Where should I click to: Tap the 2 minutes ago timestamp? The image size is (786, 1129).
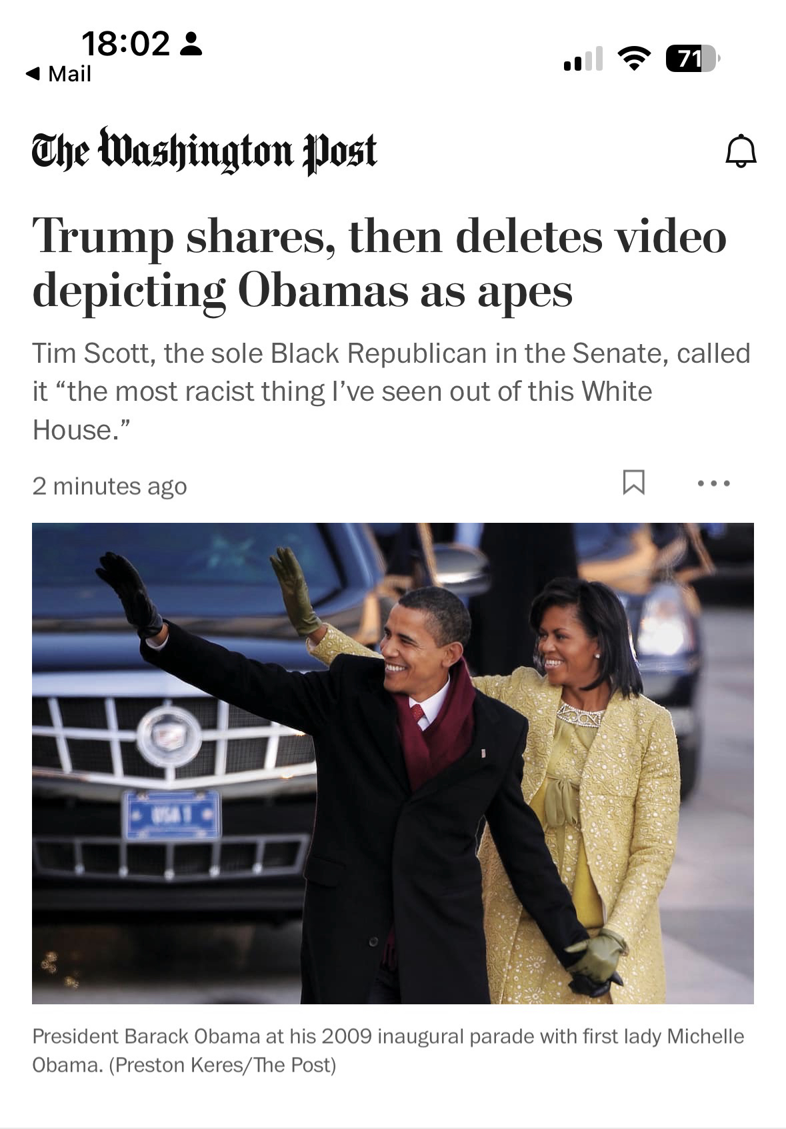109,486
